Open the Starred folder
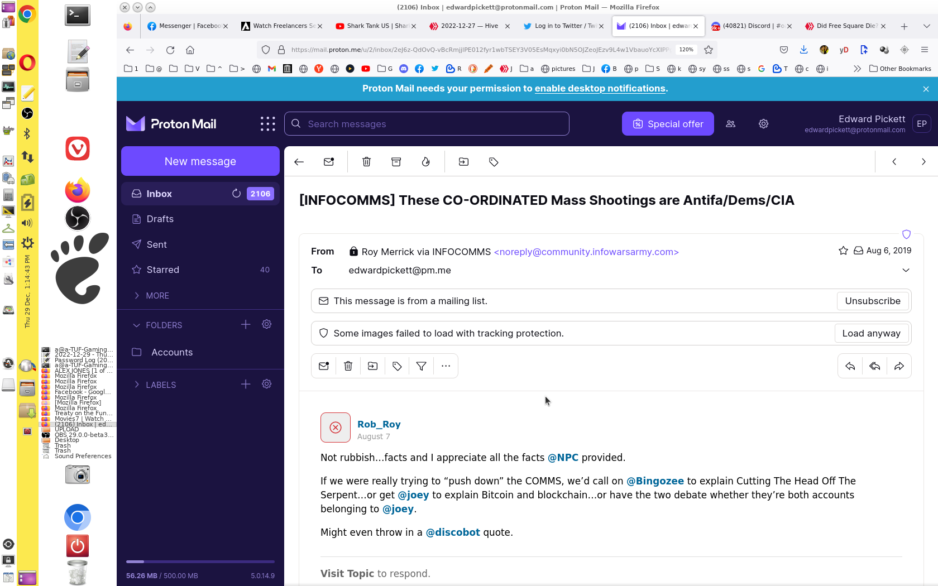Screen dimensions: 938x586 (200, 270)
